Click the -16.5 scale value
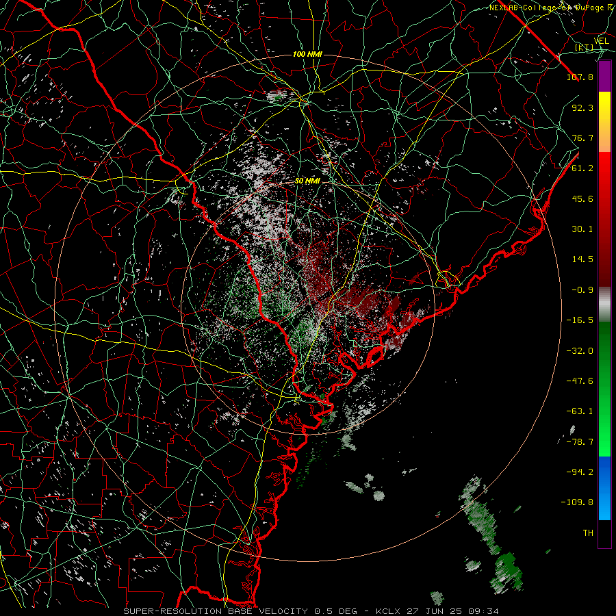 click(x=580, y=320)
